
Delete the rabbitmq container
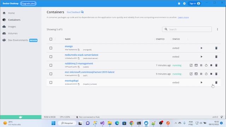pos(216,65)
